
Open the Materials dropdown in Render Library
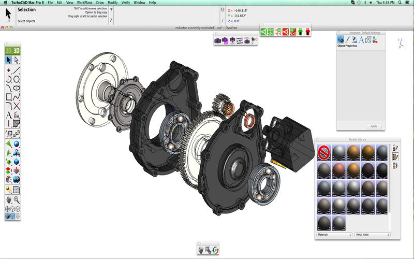(333, 235)
